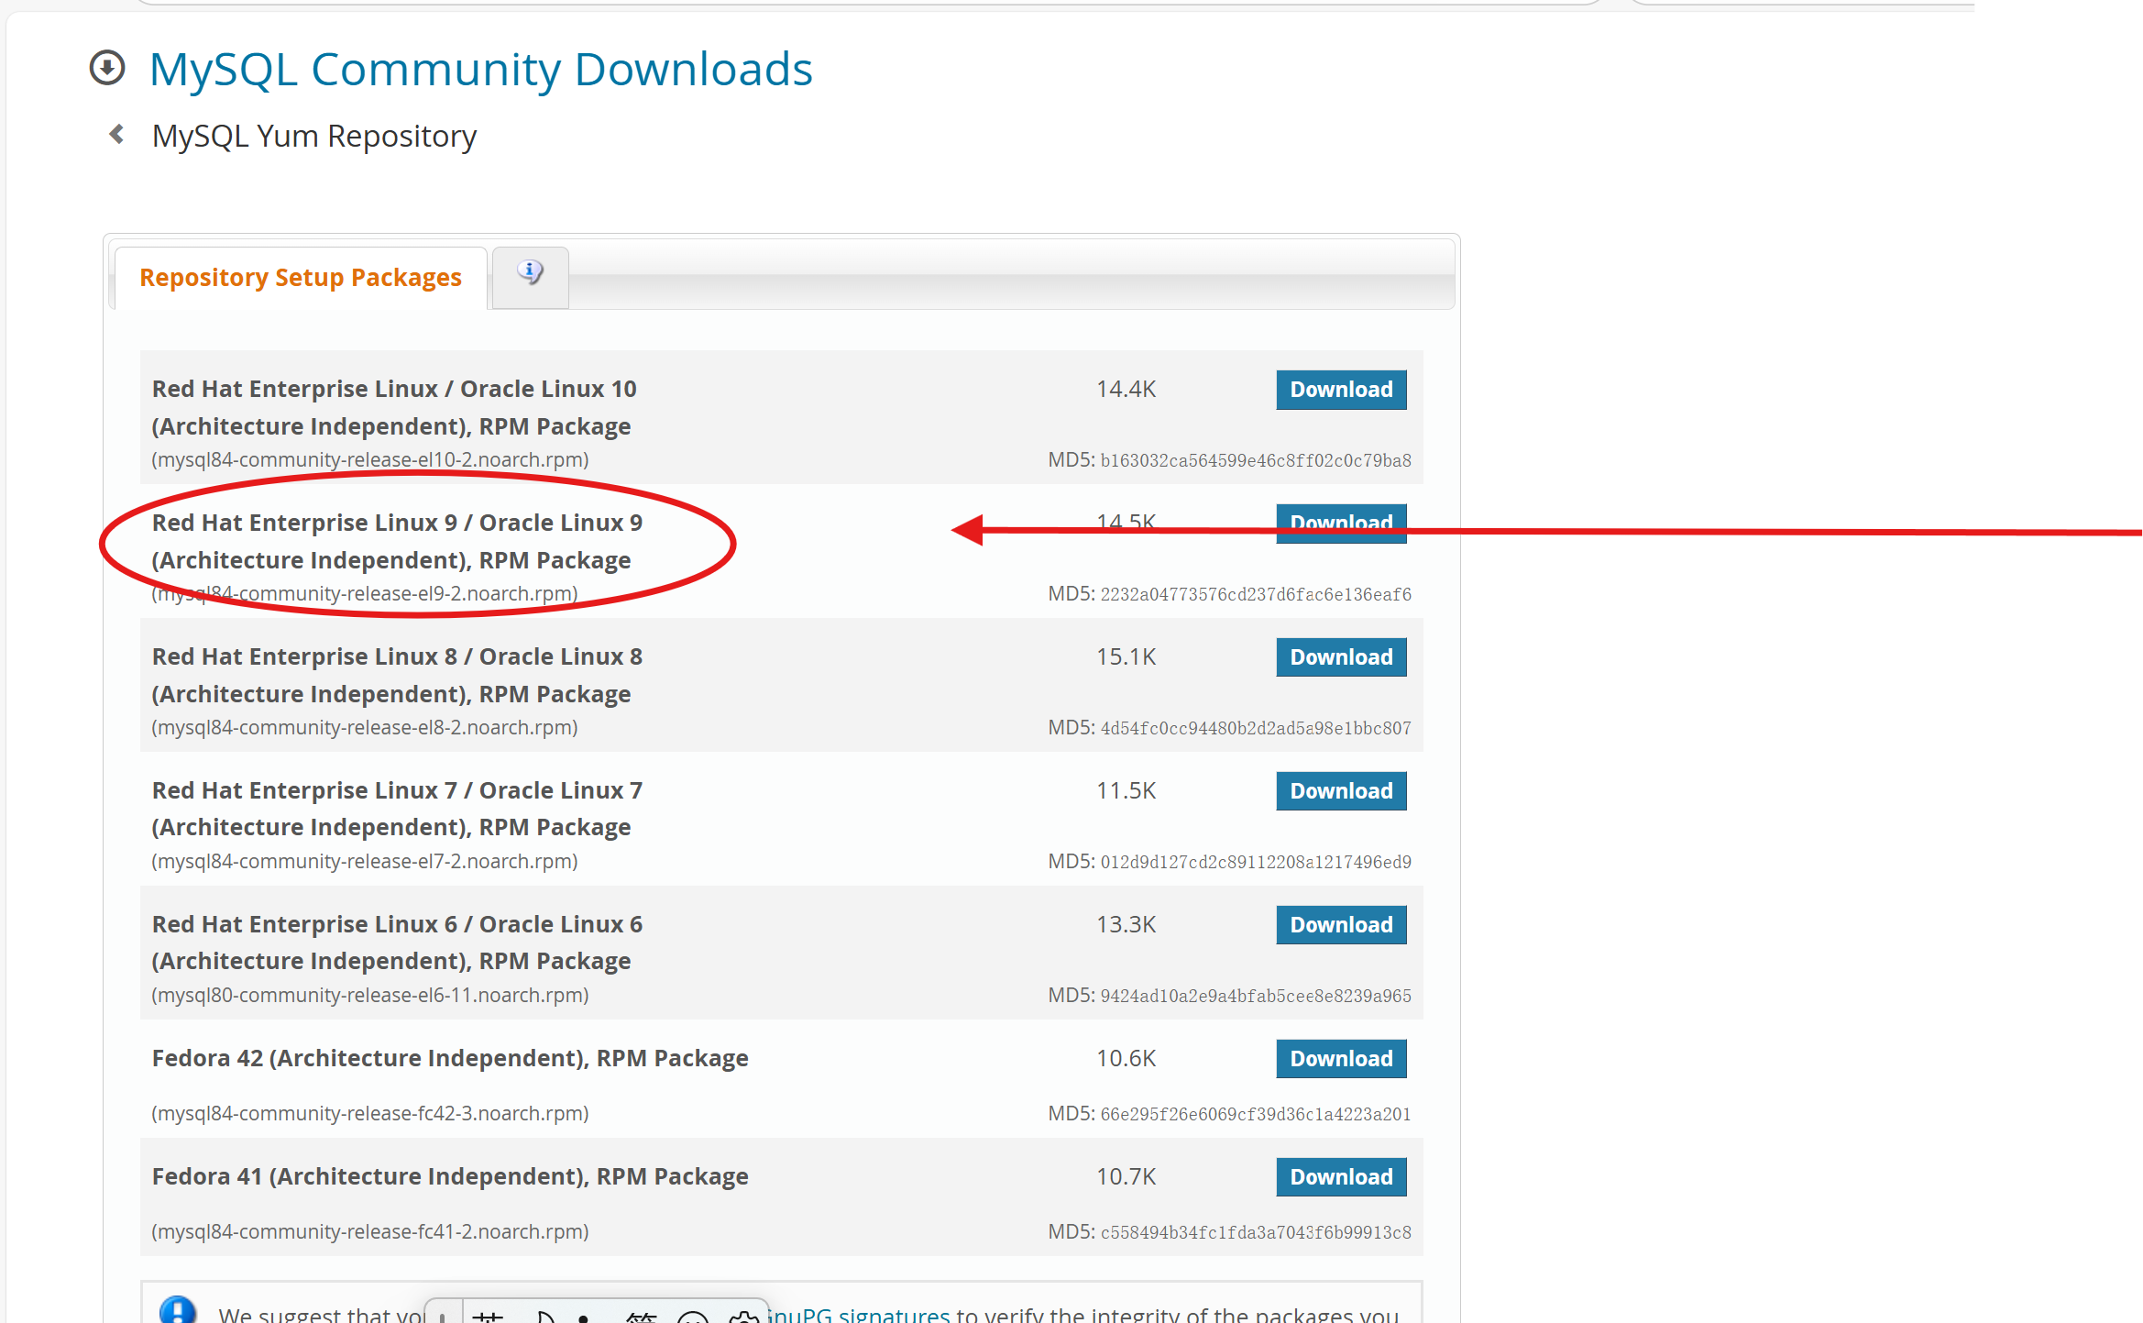Click the file name mysql84-community-release-el8-2.noarch.rpm

click(x=365, y=727)
